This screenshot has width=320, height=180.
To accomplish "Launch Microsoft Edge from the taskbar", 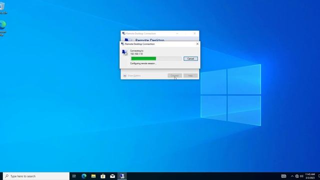I will coord(84,176).
